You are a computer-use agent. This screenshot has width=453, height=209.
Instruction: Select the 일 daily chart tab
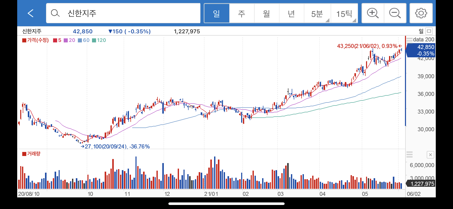(217, 13)
